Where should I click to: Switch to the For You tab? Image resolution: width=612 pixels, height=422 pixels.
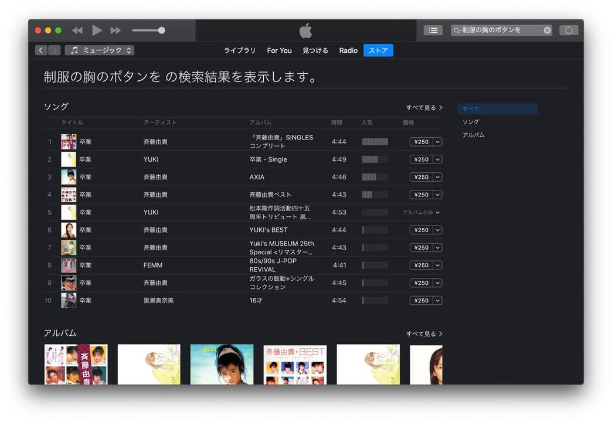[x=280, y=50]
